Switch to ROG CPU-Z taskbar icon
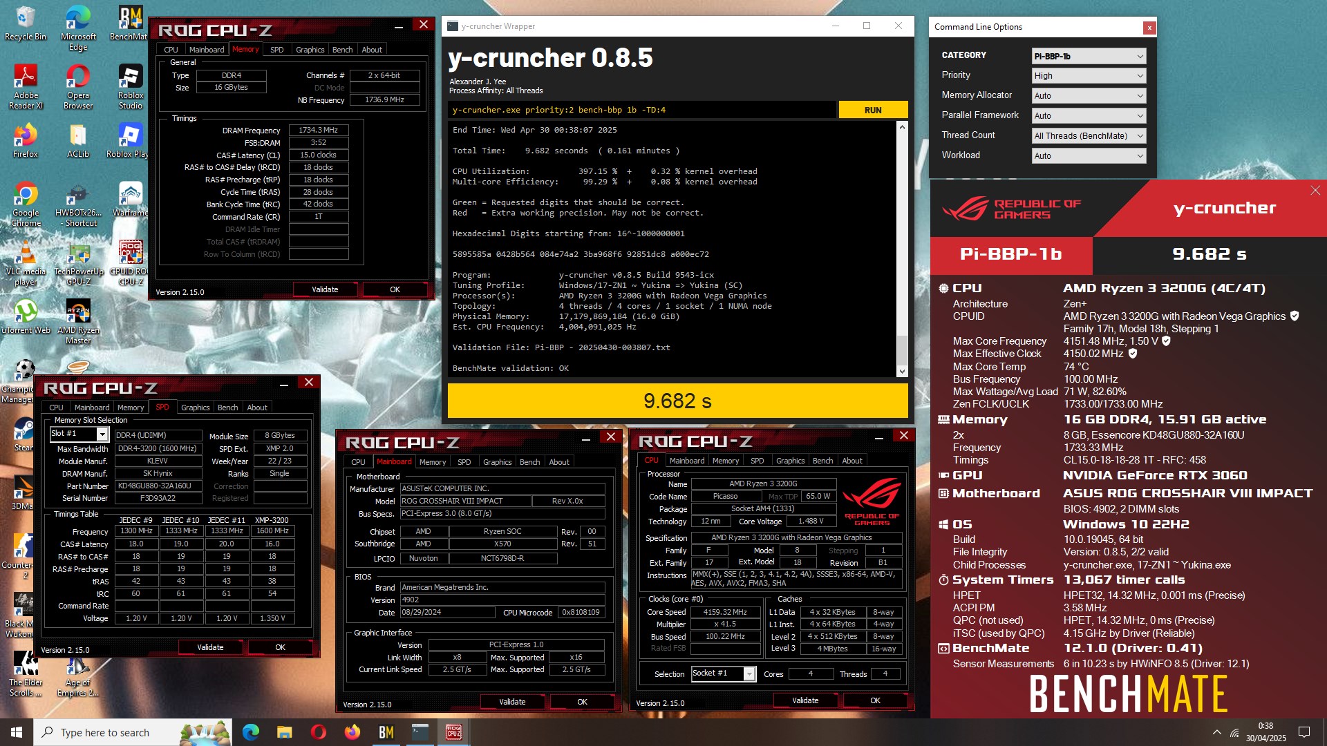 [453, 732]
